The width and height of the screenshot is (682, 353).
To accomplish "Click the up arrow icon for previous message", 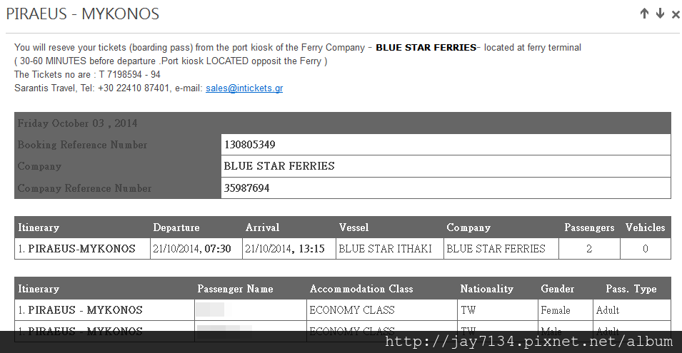I will coord(644,14).
